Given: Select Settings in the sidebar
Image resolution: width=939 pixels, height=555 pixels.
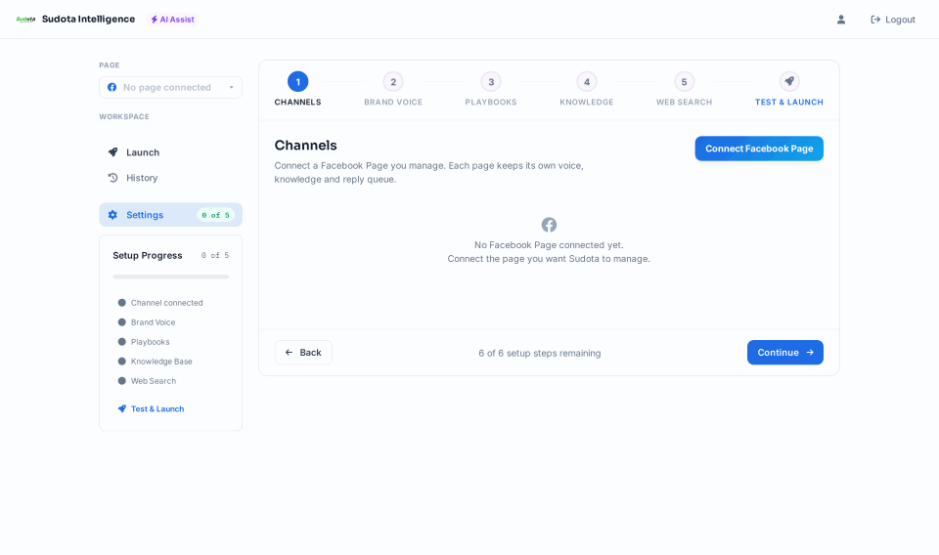Looking at the screenshot, I should tap(170, 215).
